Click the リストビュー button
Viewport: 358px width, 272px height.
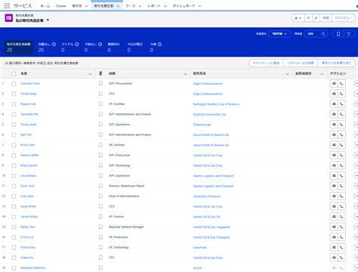pos(344,18)
